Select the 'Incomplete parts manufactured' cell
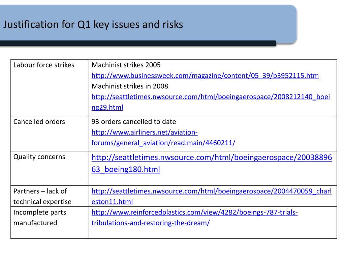The width and height of the screenshot is (345, 259). point(50,223)
